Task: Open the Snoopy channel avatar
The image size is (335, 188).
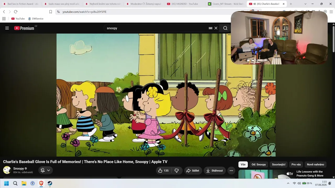Action: 7,170
